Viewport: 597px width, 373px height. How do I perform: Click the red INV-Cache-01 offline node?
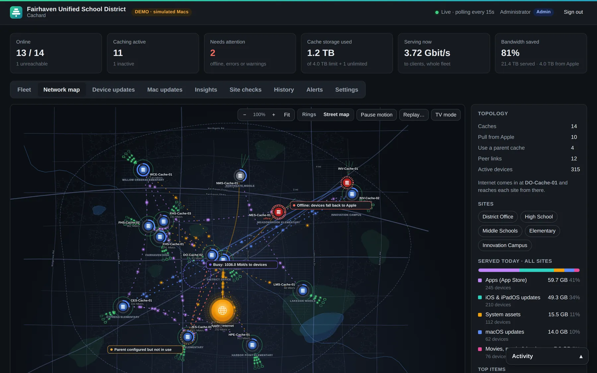pos(347,182)
